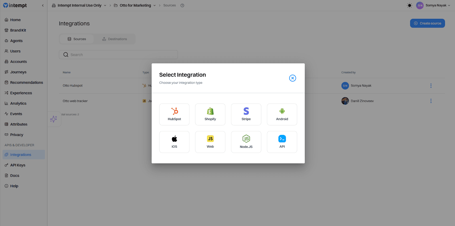Screen dimensions: 455x226
Task: Toggle the light/dark theme sun icon
Action: 409,5
